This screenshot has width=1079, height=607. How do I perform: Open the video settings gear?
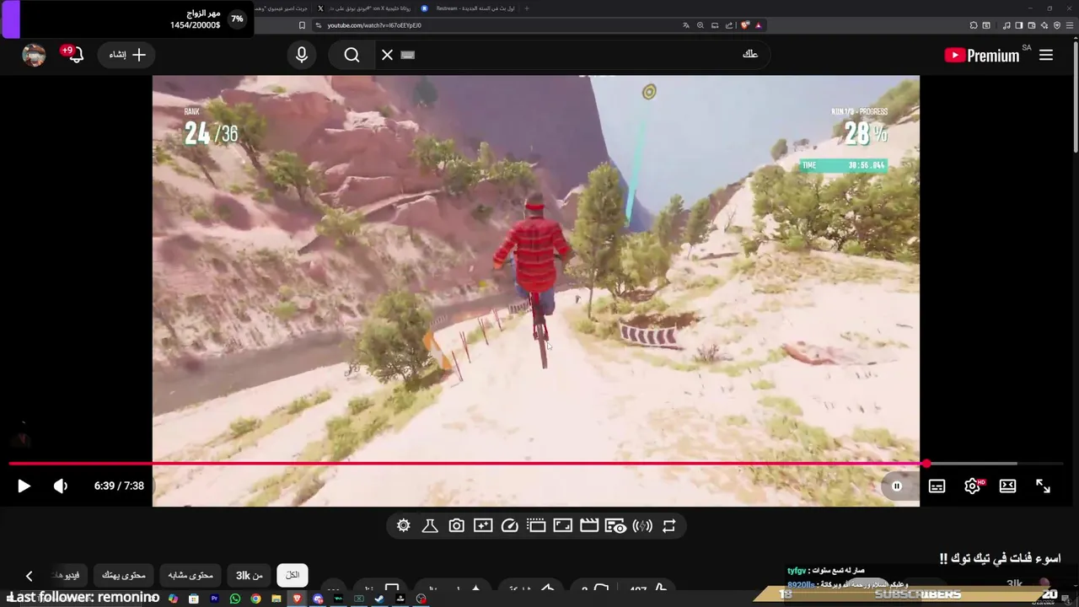point(972,486)
